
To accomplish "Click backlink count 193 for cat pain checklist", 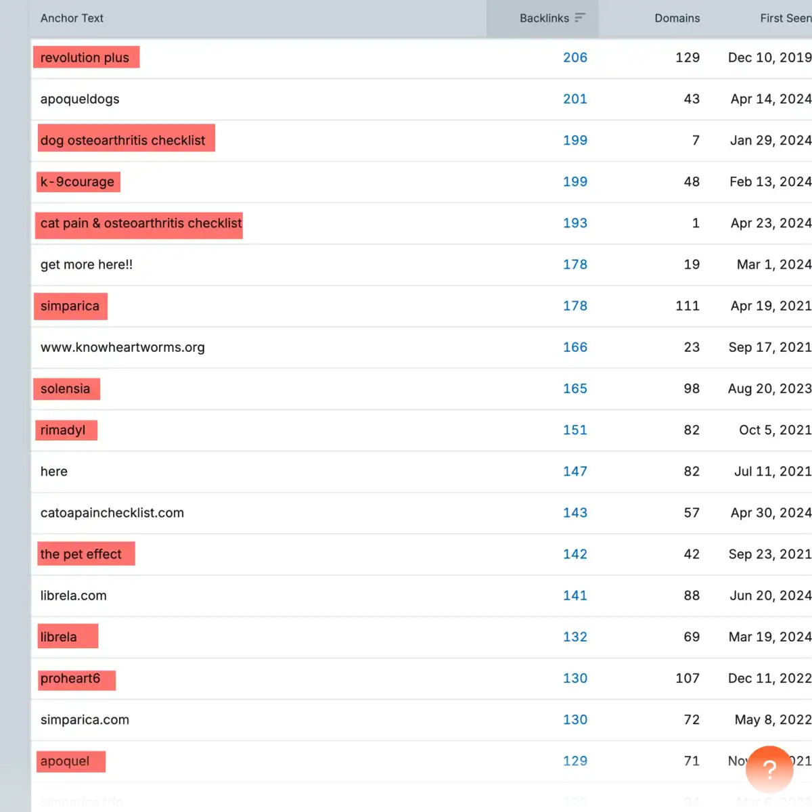I will (574, 223).
